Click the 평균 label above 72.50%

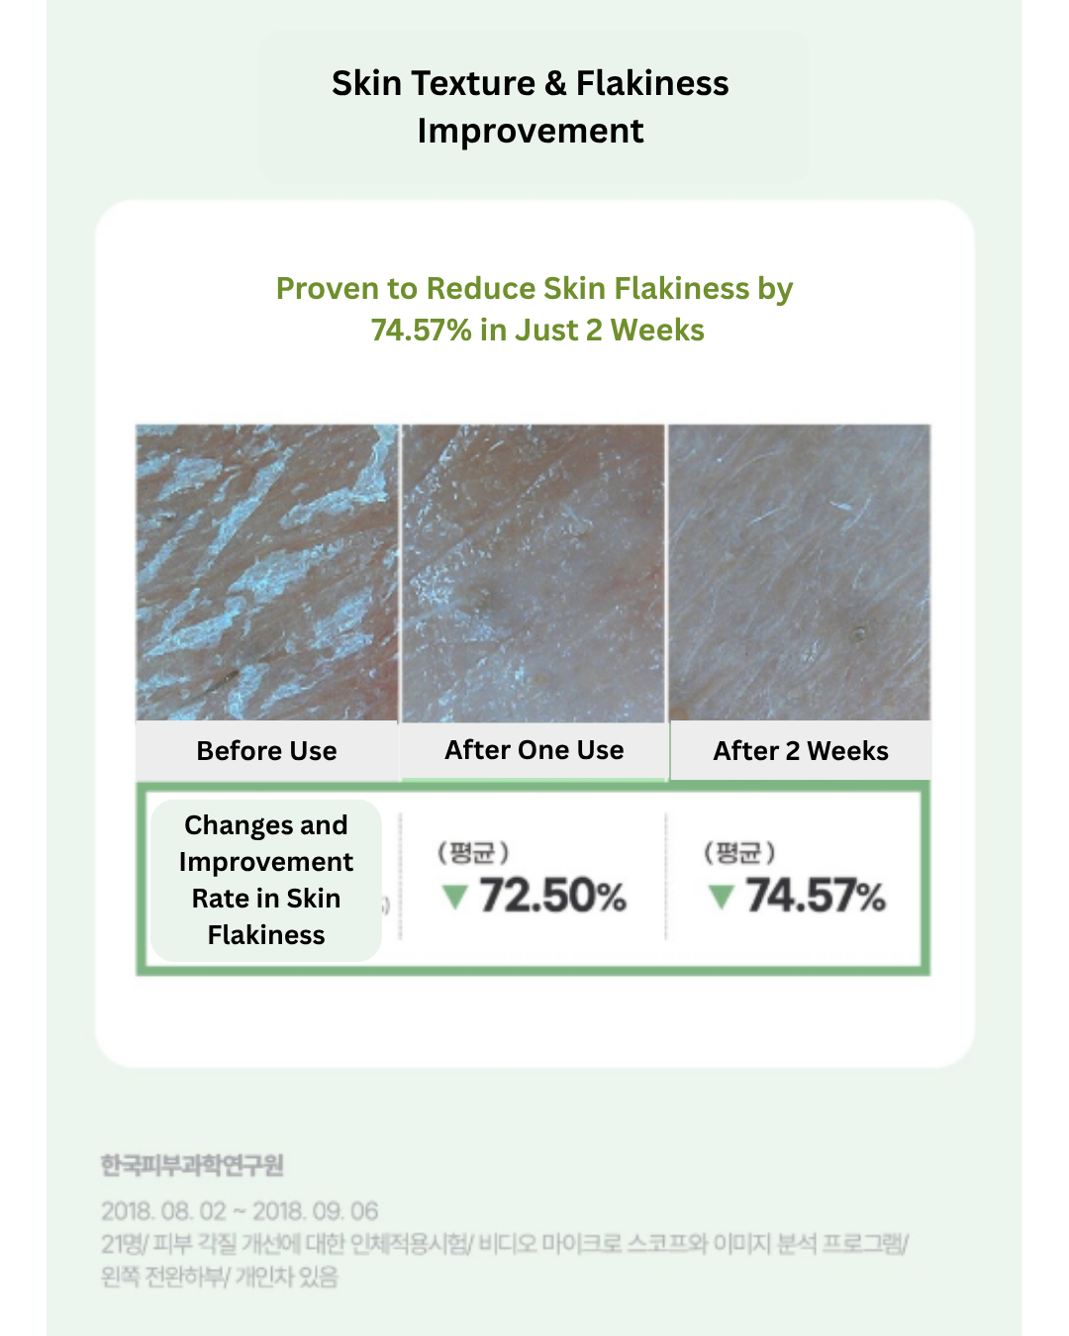(473, 852)
